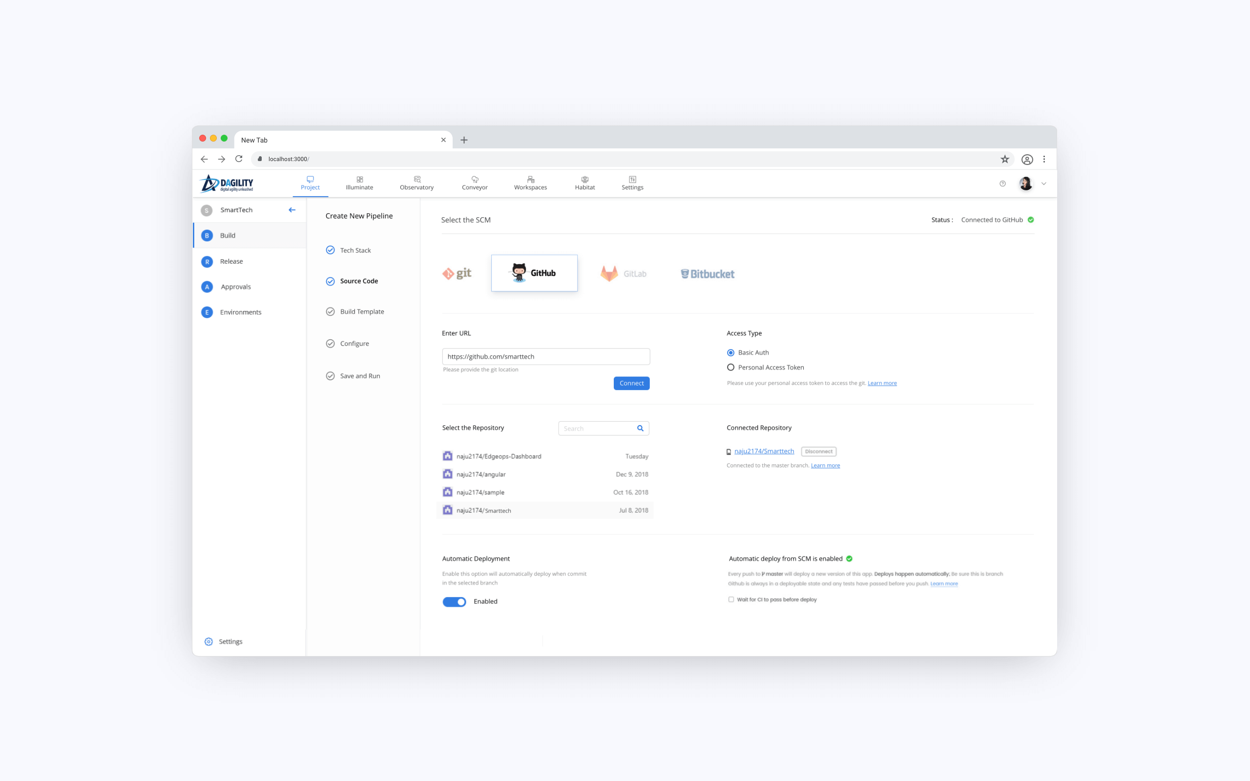The height and width of the screenshot is (781, 1250).
Task: Toggle the Automatic Deployment Enabled switch
Action: (454, 602)
